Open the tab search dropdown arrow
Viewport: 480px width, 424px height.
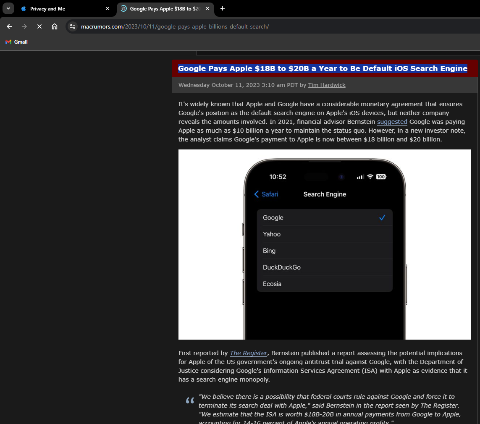tap(8, 8)
